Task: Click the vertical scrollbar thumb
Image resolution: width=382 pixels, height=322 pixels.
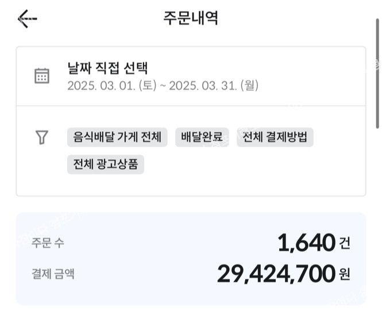Action: click(x=377, y=73)
